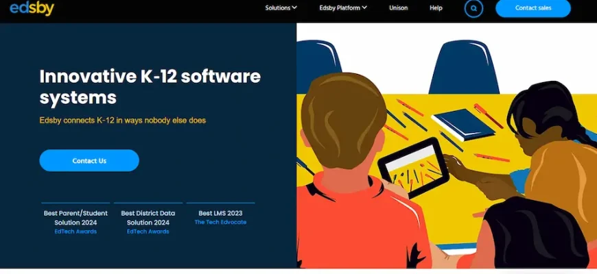Open EdTech Awards link under Best Parent/Student Solution
Image resolution: width=597 pixels, height=274 pixels.
(75, 232)
